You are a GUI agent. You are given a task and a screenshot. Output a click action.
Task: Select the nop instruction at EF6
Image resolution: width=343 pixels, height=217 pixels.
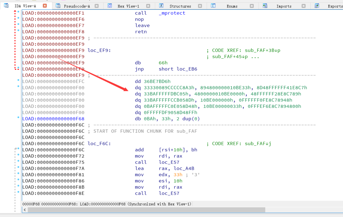[x=139, y=19]
